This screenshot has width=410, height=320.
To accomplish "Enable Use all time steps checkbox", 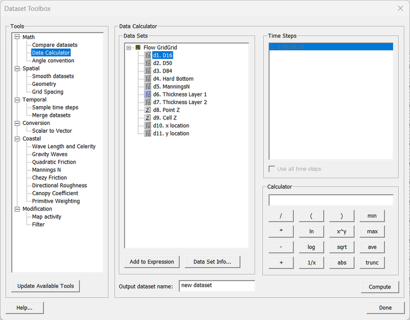I will click(x=272, y=169).
